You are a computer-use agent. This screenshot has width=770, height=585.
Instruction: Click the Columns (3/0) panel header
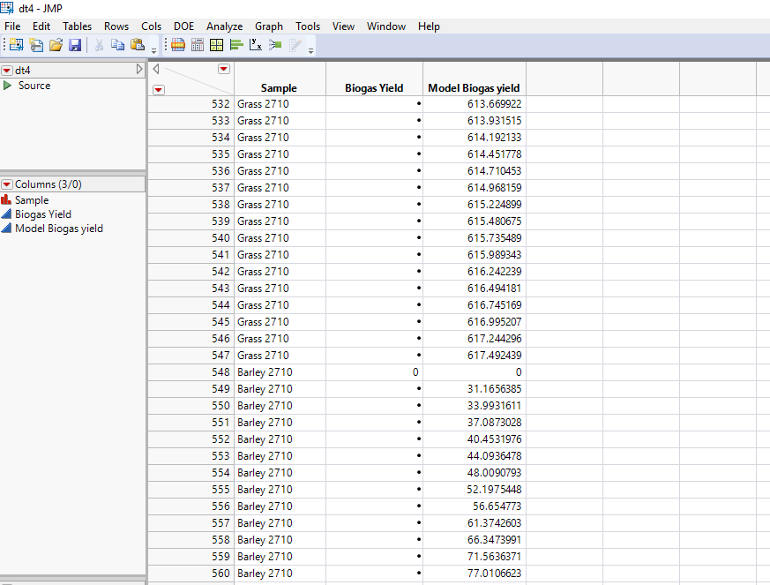(x=72, y=184)
